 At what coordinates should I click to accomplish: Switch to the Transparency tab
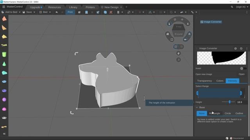(x=204, y=81)
